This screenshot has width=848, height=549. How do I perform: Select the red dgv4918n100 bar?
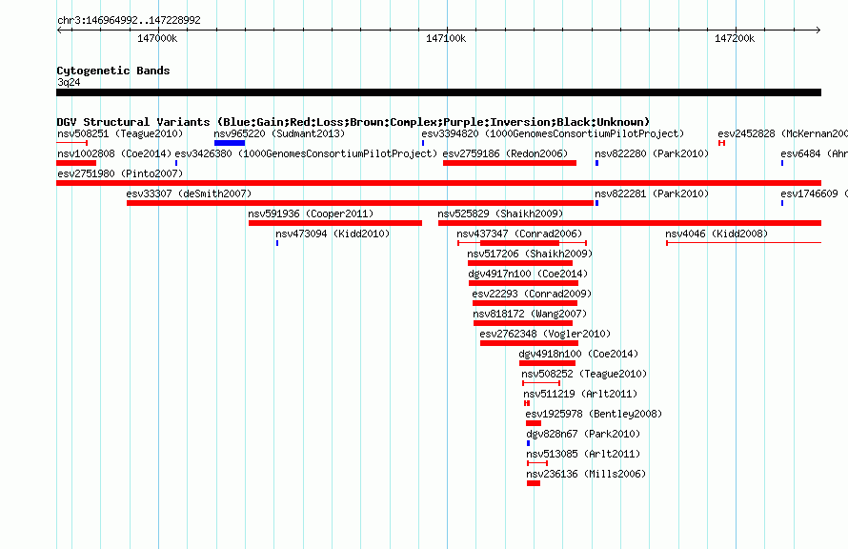pyautogui.click(x=547, y=363)
